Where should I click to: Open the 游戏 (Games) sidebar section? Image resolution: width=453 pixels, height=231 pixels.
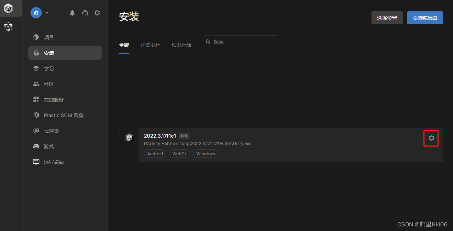tap(49, 146)
